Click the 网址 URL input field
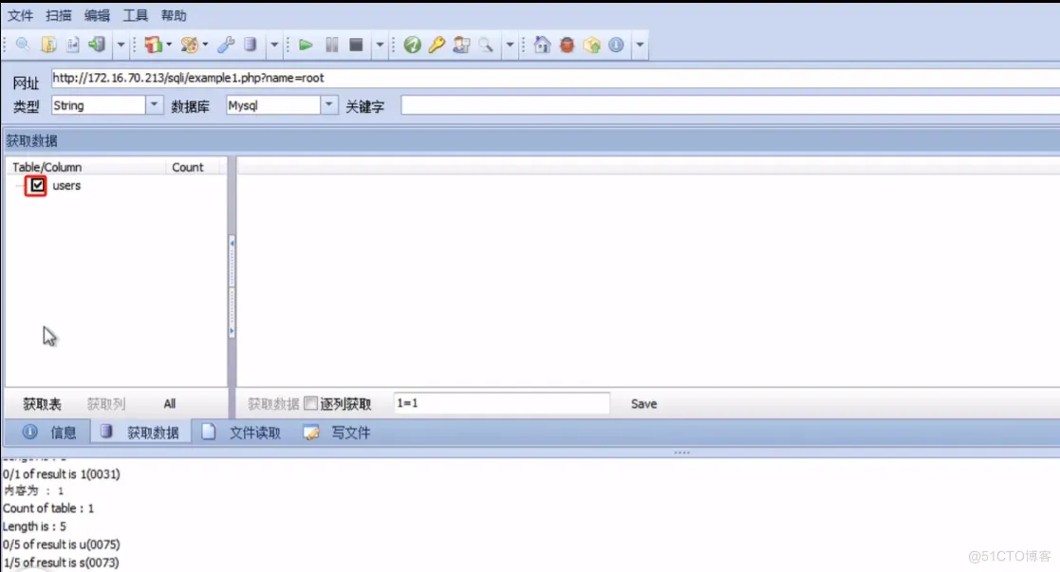 pos(555,79)
